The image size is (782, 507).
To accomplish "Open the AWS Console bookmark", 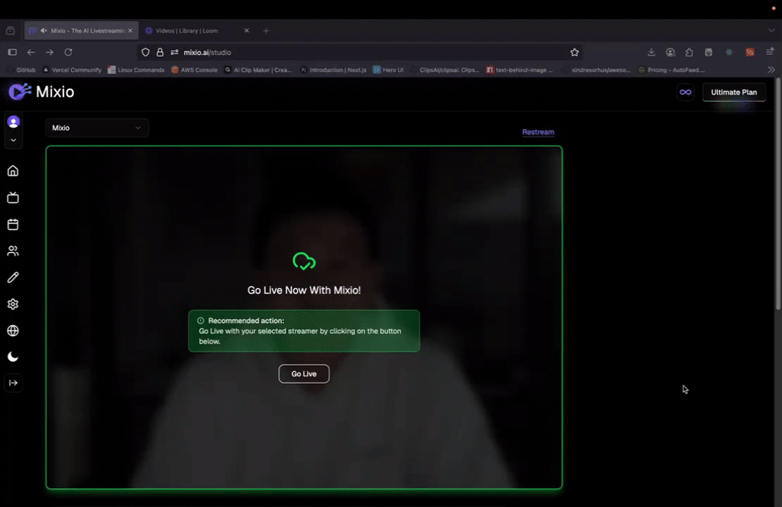I will [x=195, y=69].
